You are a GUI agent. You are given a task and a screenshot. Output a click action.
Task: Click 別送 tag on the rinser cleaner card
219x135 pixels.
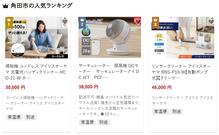tap(177, 112)
